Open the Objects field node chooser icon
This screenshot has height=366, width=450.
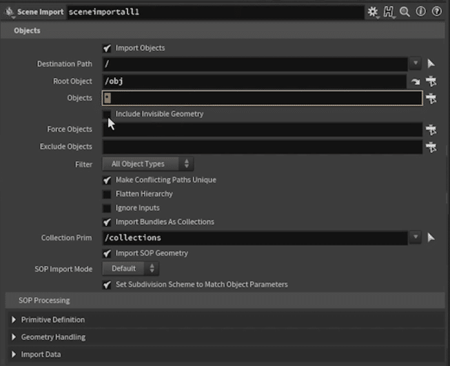431,99
